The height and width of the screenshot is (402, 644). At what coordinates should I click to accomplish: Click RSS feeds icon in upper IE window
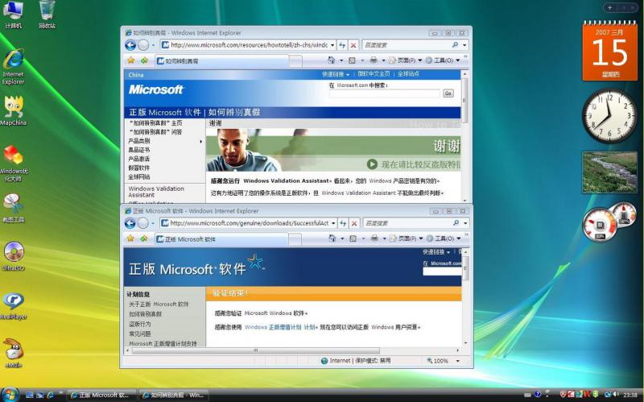click(x=352, y=60)
